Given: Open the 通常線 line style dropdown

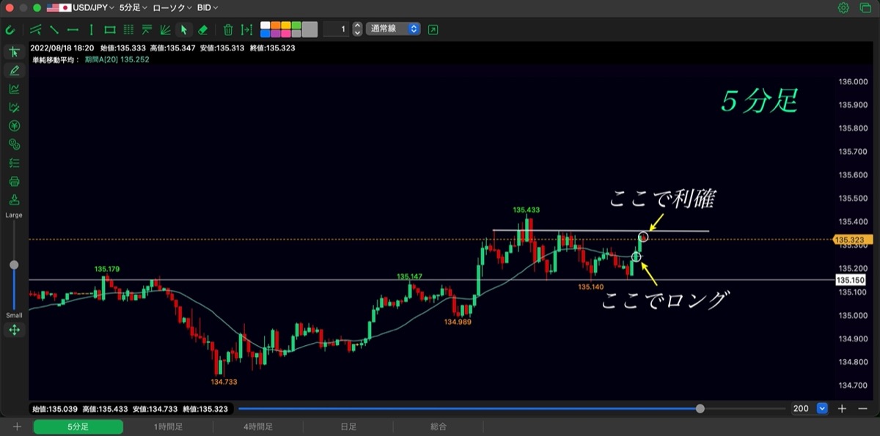Looking at the screenshot, I should [393, 29].
